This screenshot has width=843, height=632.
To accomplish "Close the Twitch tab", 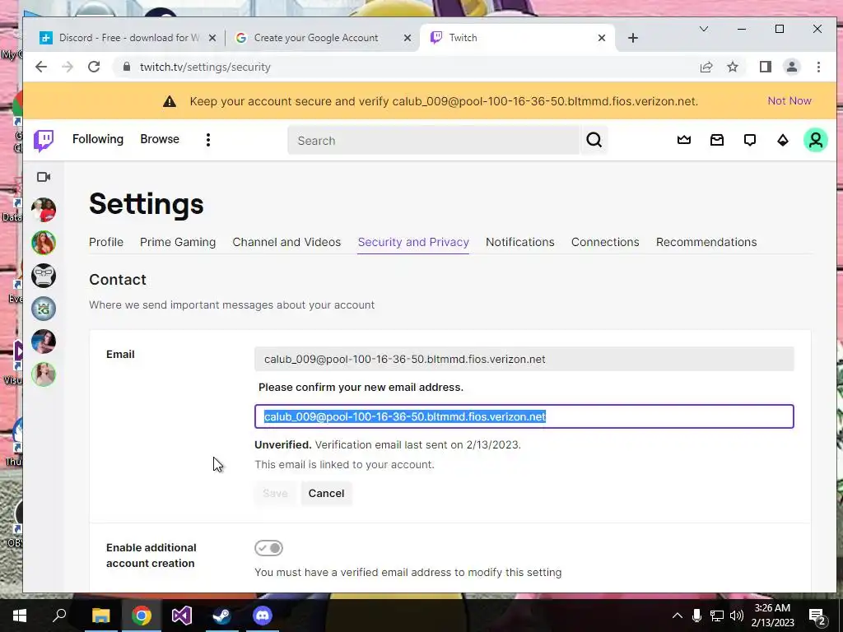I will click(602, 38).
